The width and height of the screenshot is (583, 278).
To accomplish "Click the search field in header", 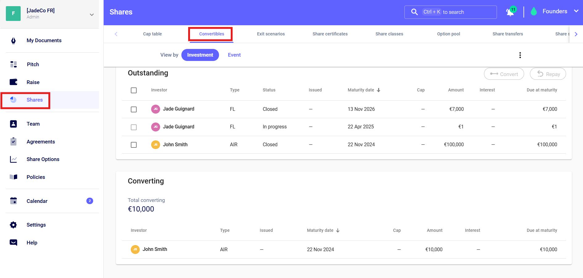I will 450,12.
